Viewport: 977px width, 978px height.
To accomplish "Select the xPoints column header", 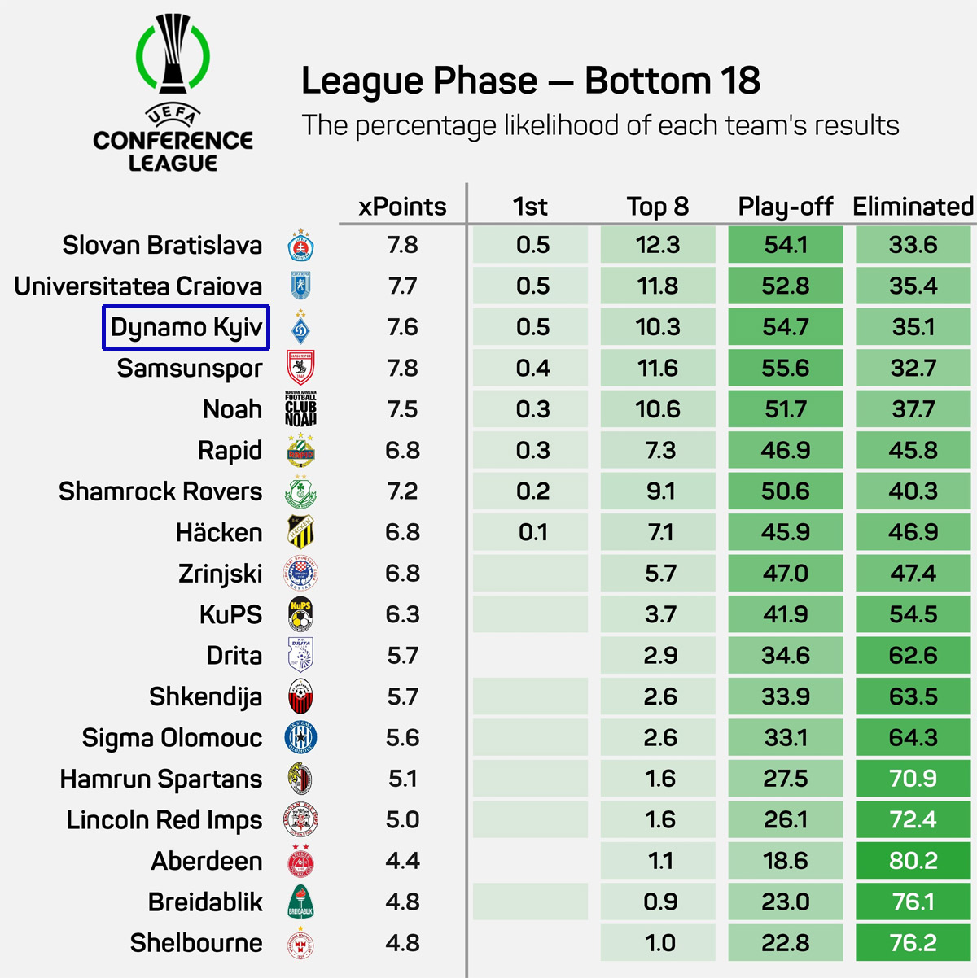I will (402, 207).
